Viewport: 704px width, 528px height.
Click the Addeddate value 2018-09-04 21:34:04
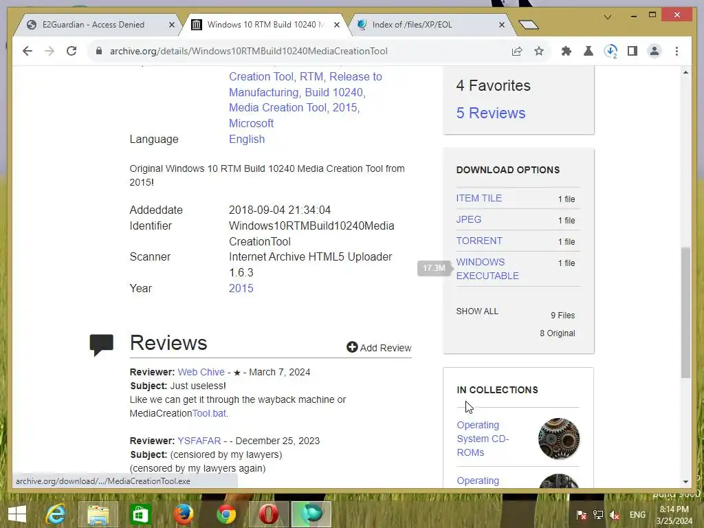(280, 210)
